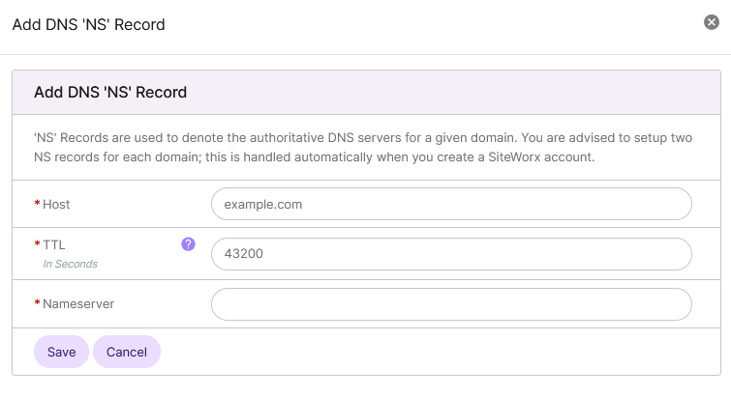Focus the TTL value field
Image resolution: width=731 pixels, height=398 pixels.
point(451,254)
